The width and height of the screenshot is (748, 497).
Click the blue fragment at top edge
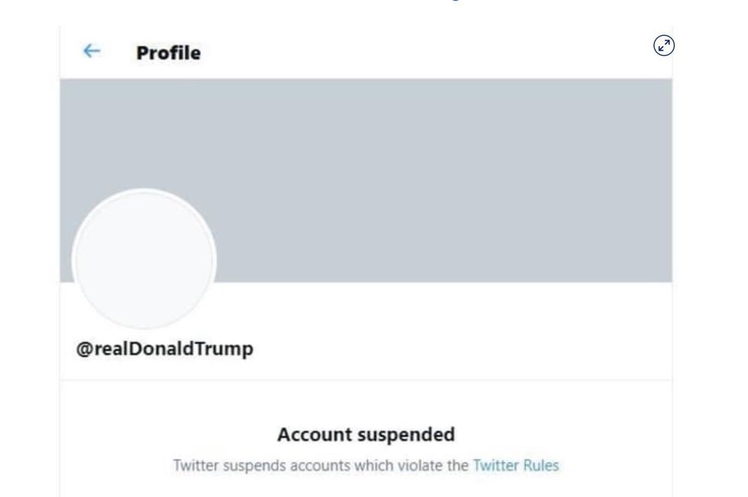(x=458, y=2)
